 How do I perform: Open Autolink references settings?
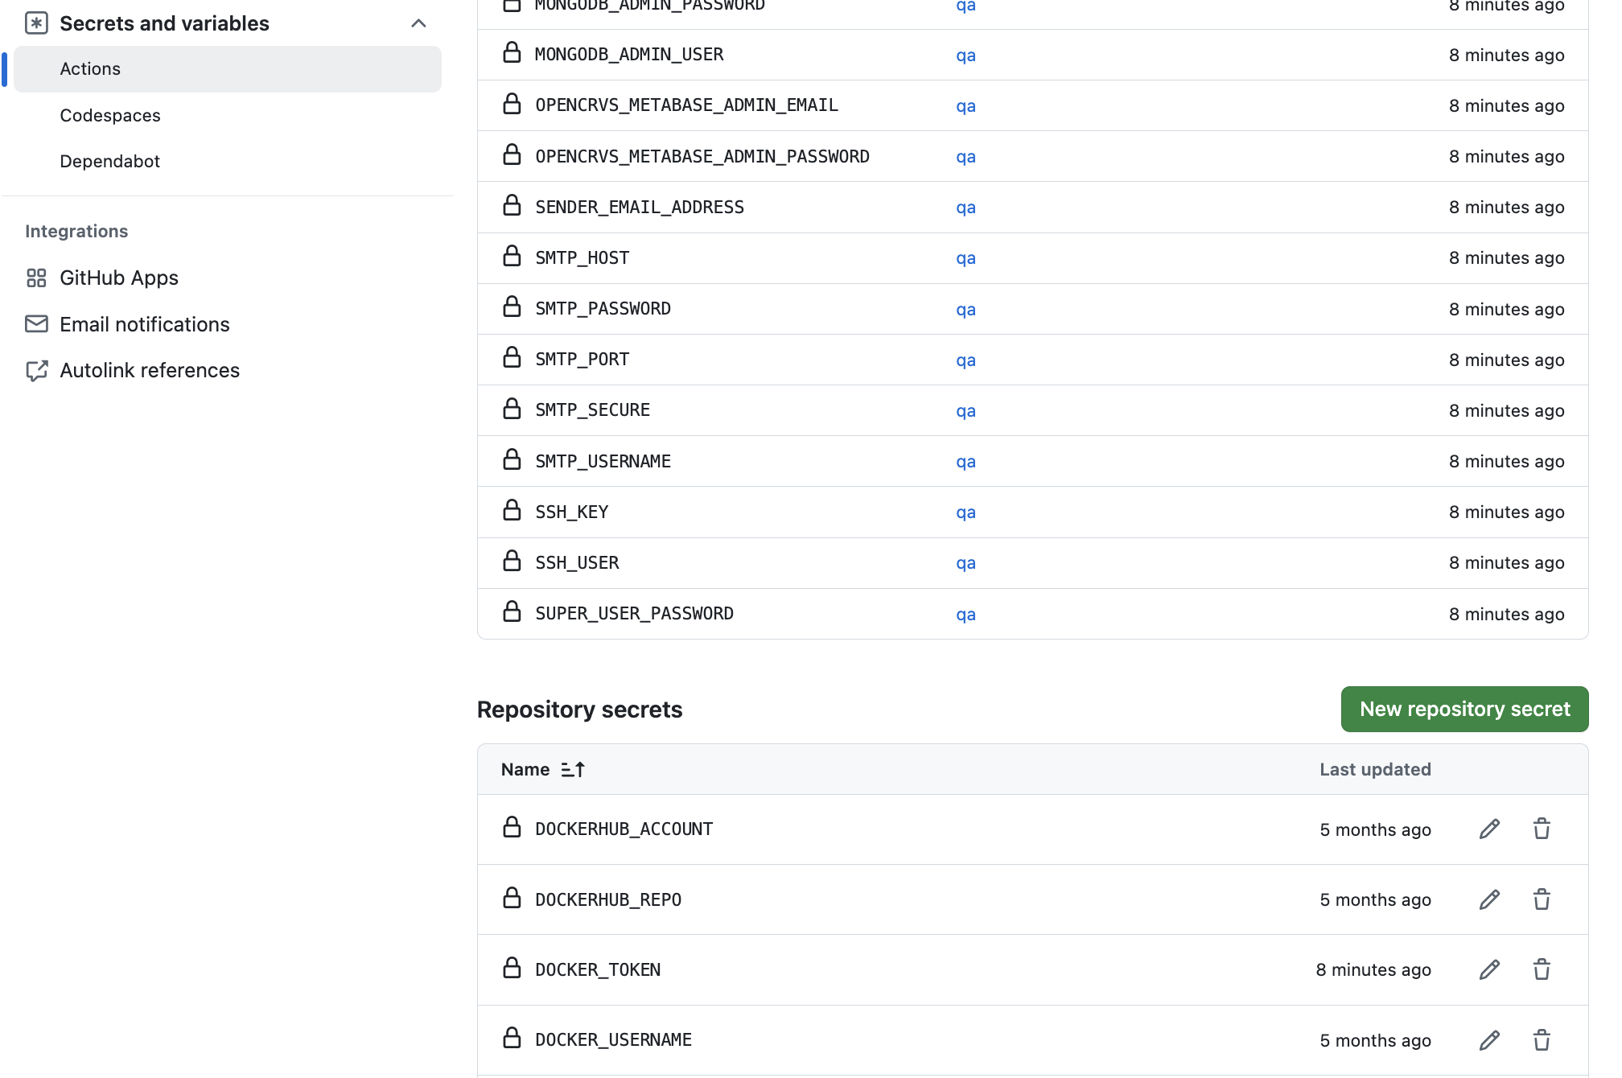pyautogui.click(x=150, y=371)
